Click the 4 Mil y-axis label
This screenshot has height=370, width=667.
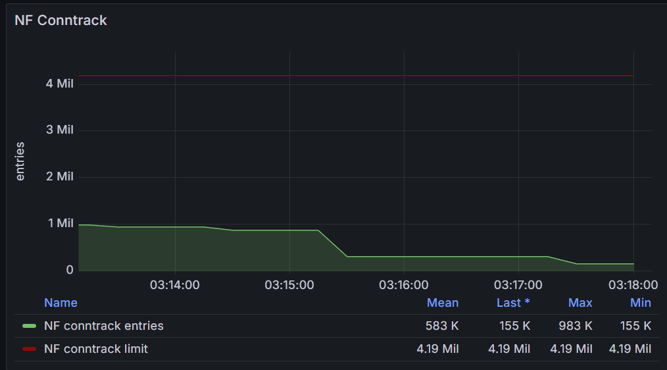point(61,83)
